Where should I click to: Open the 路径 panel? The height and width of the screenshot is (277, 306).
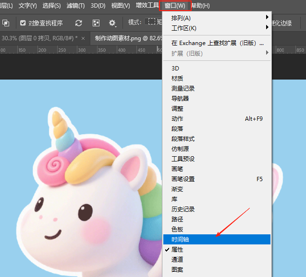pos(217,219)
